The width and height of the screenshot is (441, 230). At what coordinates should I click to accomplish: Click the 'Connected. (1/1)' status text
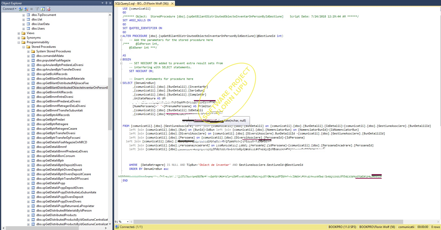click(x=131, y=227)
